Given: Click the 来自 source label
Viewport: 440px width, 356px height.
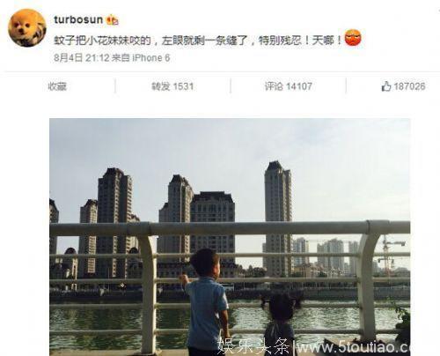Looking at the screenshot, I should 121,58.
